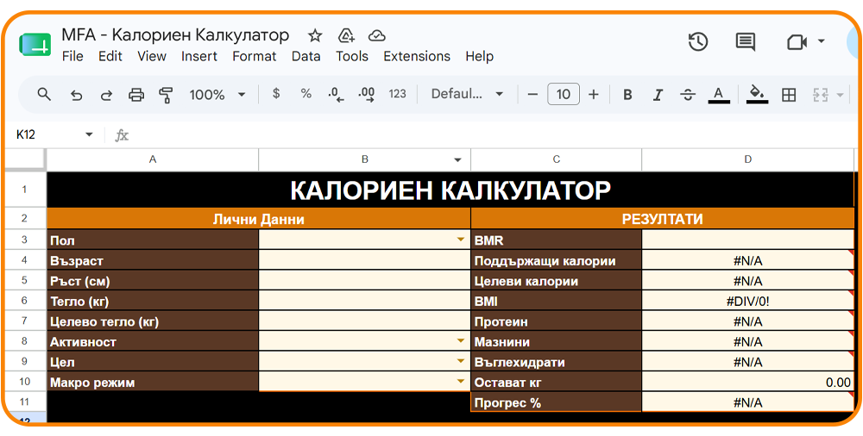863x436 pixels.
Task: Open the Edit menu
Action: 110,56
